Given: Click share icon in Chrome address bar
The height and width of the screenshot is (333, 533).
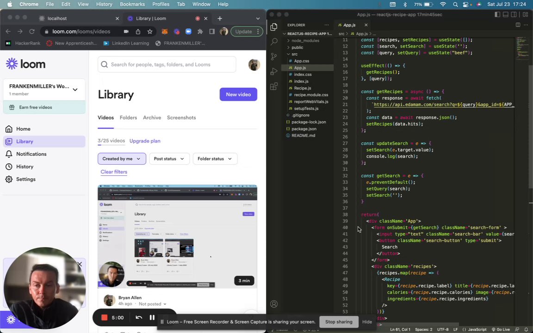Looking at the screenshot, I should coord(138,31).
